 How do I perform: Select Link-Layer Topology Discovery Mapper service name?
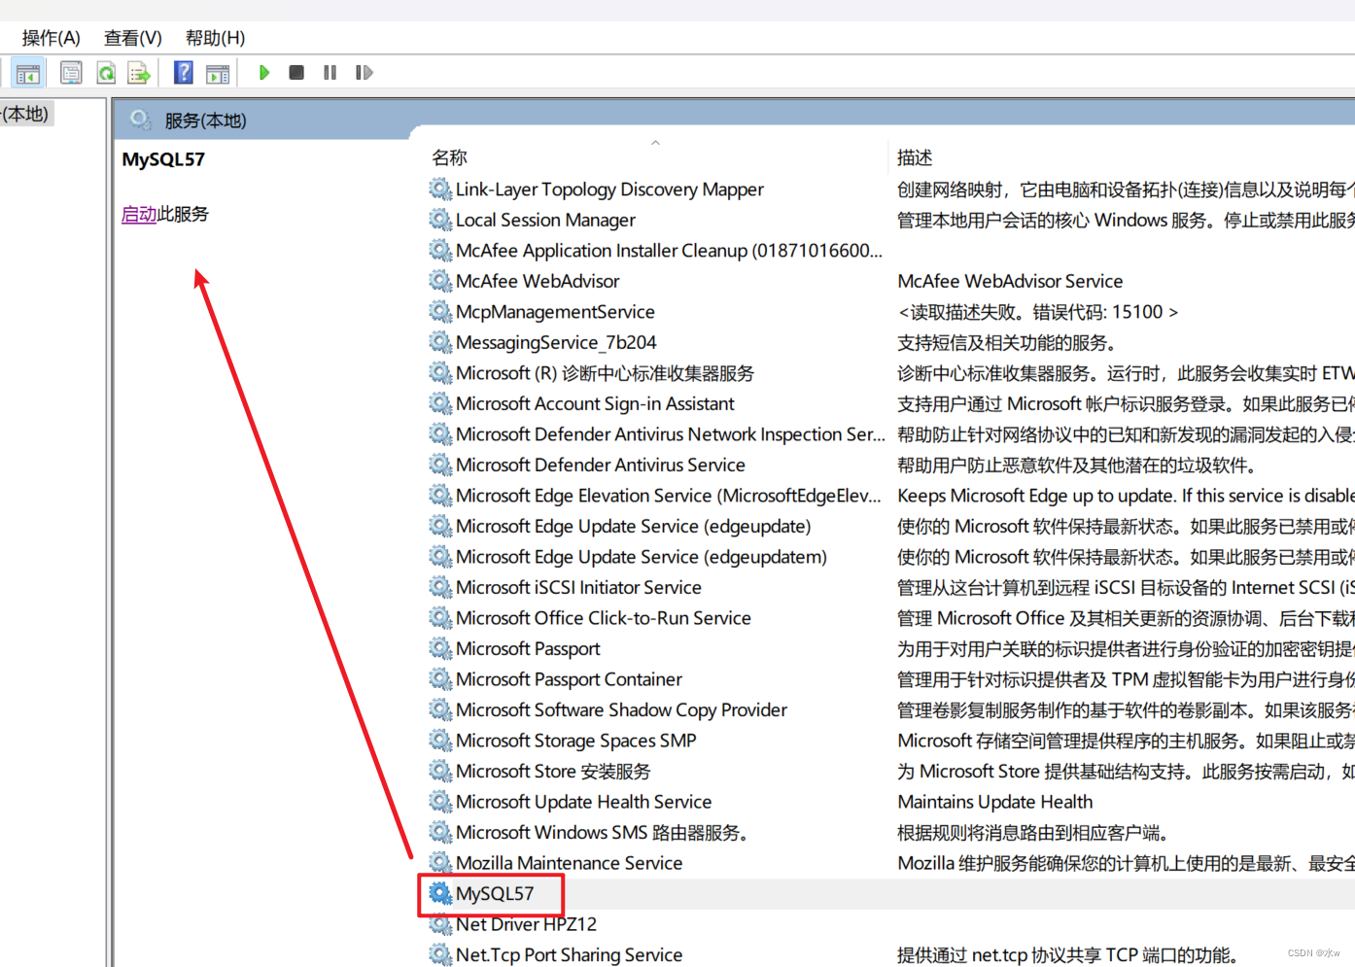(609, 190)
